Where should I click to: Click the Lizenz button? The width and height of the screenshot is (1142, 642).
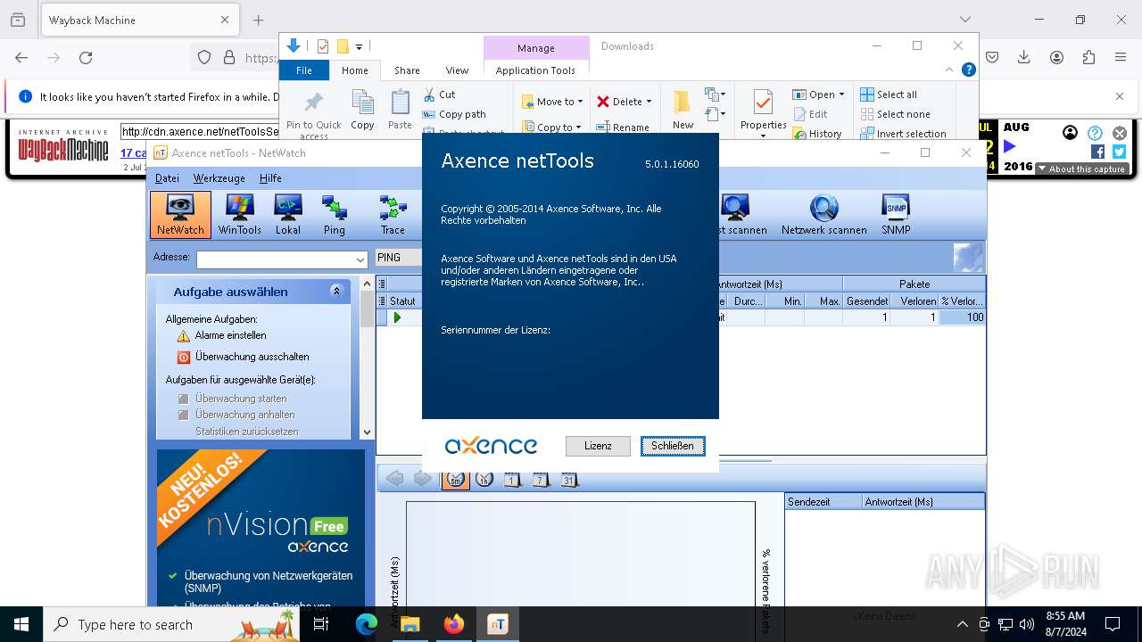(598, 446)
